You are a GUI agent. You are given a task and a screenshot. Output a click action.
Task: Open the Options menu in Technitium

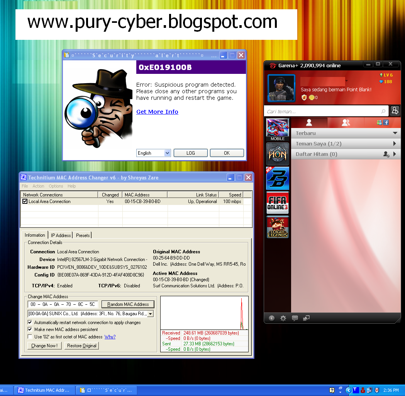point(56,186)
